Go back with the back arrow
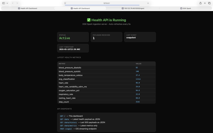This screenshot has height=133, width=213. coord(13,3)
